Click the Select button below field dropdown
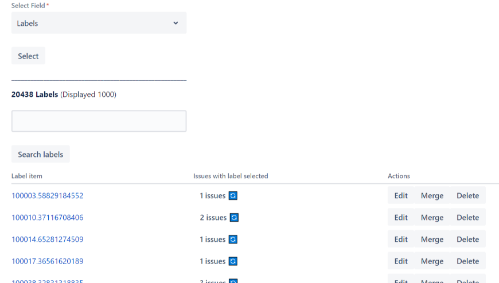This screenshot has width=499, height=283. pos(28,56)
